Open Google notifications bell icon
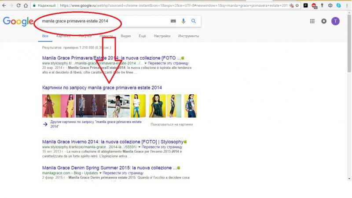 click(324, 21)
